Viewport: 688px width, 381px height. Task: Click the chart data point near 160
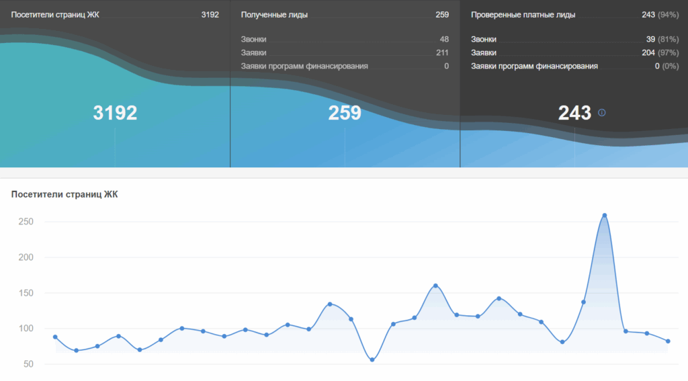[x=435, y=286]
